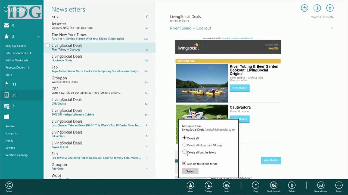Open The New York Times email
Viewport: 348px width, 195px height.
click(x=100, y=37)
